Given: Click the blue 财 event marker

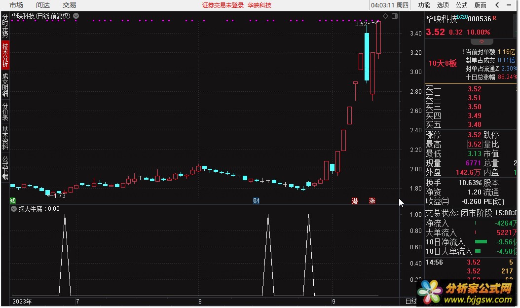Looking at the screenshot, I should point(256,200).
